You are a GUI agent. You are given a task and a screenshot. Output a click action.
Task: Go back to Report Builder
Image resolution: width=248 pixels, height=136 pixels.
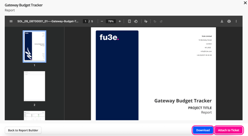(23, 130)
